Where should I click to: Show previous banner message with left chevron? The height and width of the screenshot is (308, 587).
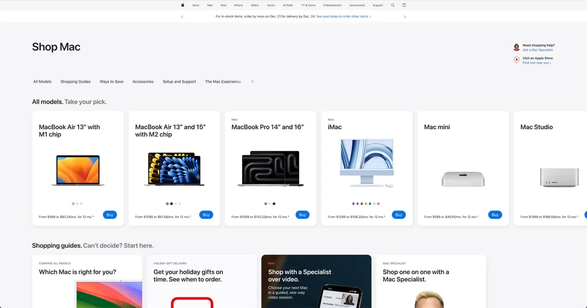[182, 17]
